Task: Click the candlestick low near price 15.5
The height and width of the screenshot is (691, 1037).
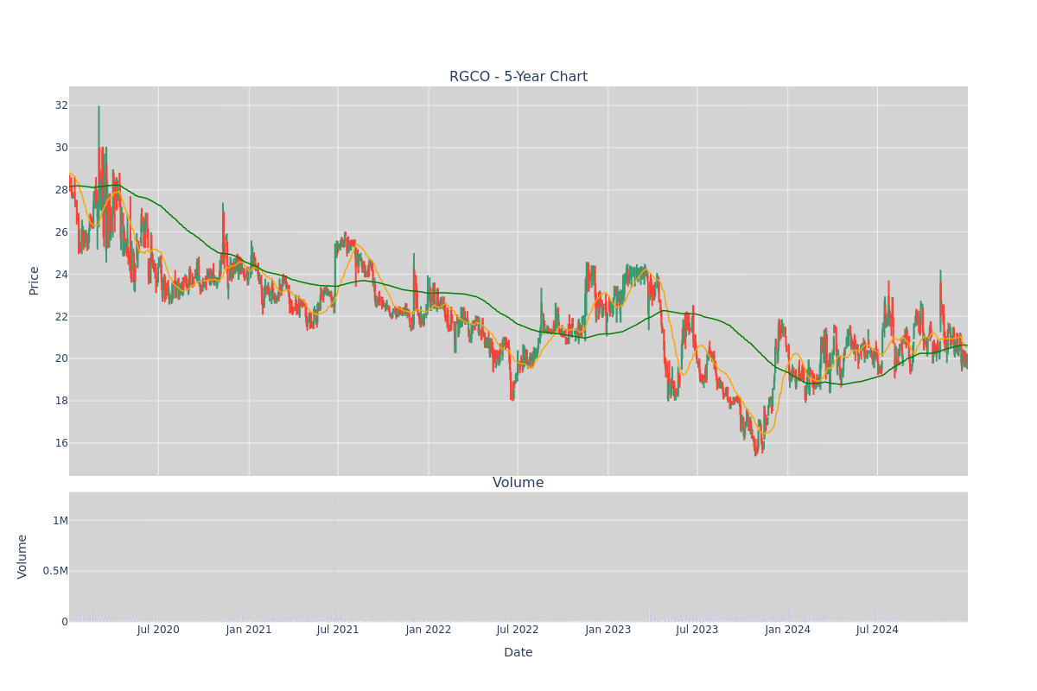Action: click(x=755, y=447)
